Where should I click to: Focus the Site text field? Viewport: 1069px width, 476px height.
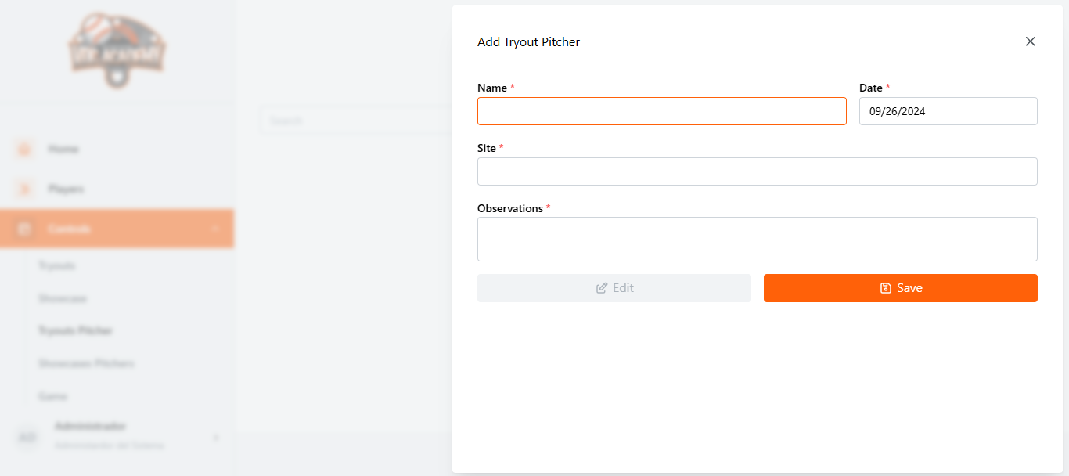[x=757, y=171]
